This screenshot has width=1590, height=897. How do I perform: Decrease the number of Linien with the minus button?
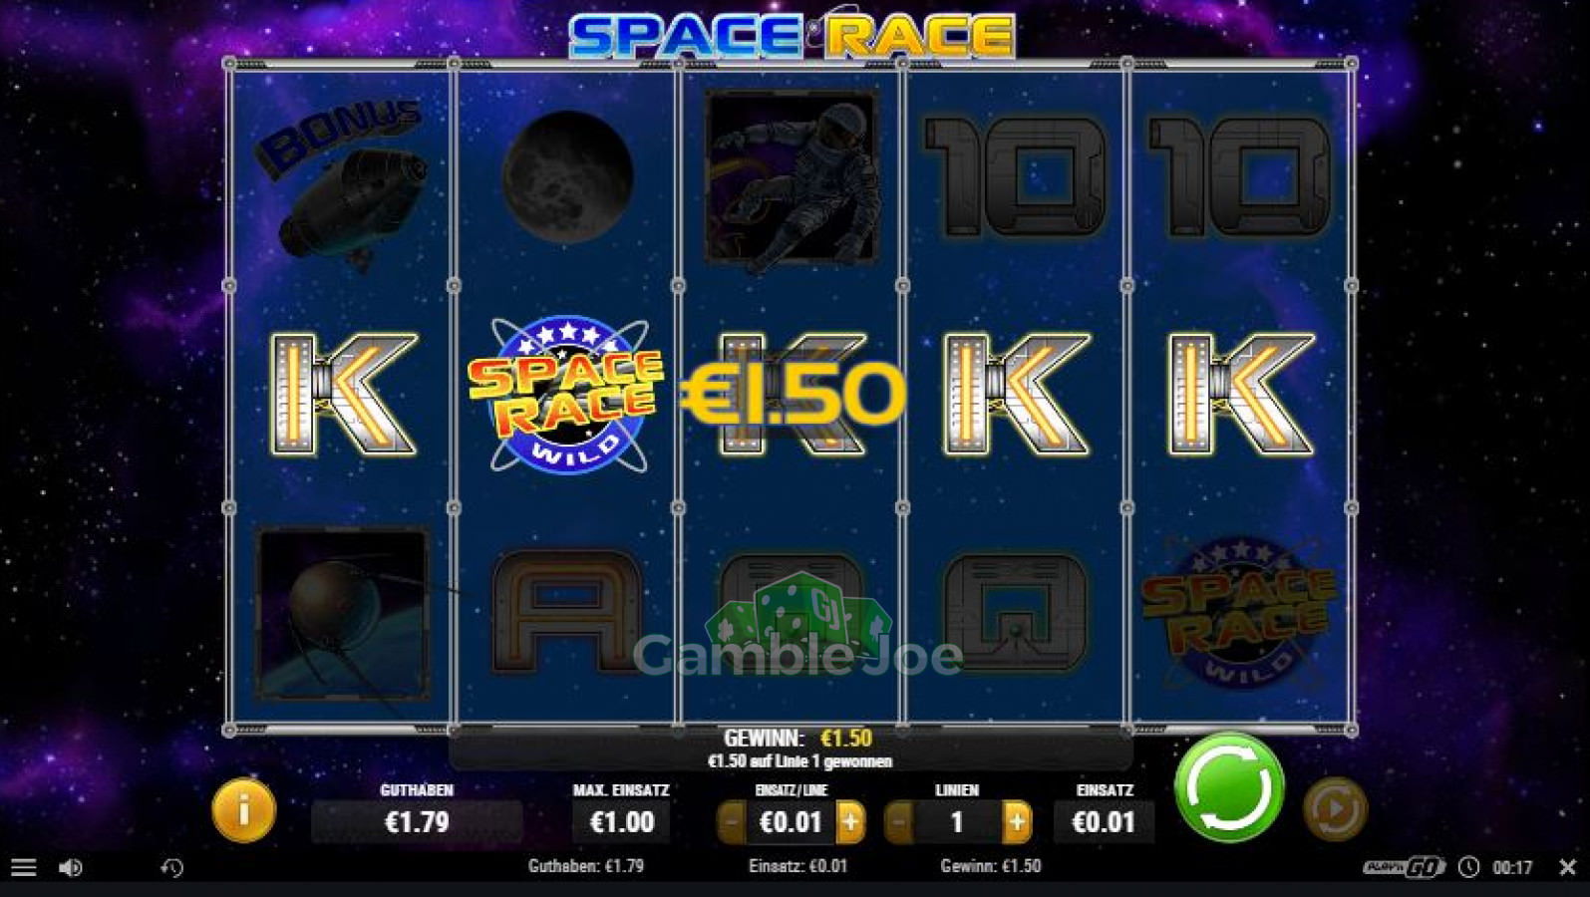tap(898, 822)
